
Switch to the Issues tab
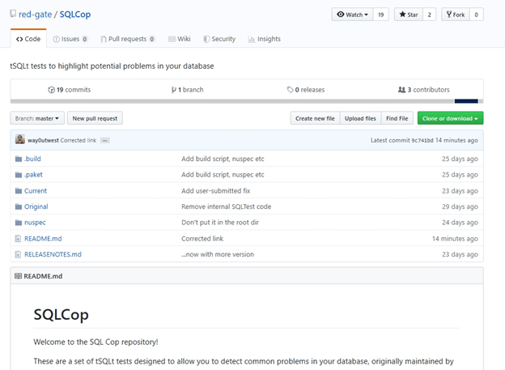pos(70,39)
